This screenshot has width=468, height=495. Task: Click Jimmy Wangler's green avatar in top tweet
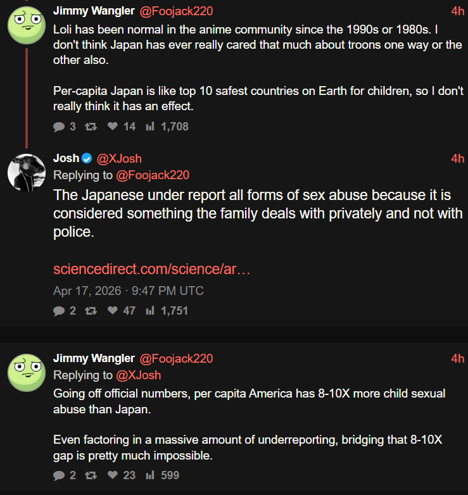click(x=26, y=25)
